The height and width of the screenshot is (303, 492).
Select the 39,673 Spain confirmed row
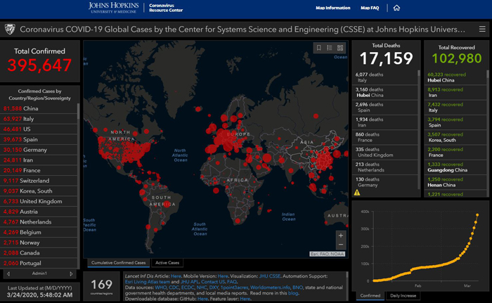[x=39, y=139]
